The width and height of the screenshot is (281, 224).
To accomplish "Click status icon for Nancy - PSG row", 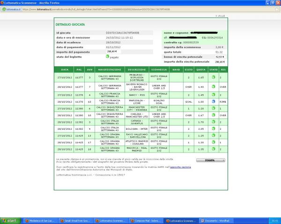I will [214, 94].
